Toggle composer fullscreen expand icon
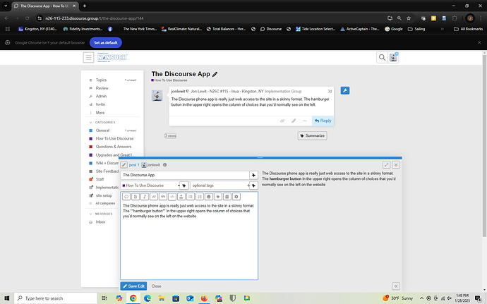 click(x=386, y=165)
